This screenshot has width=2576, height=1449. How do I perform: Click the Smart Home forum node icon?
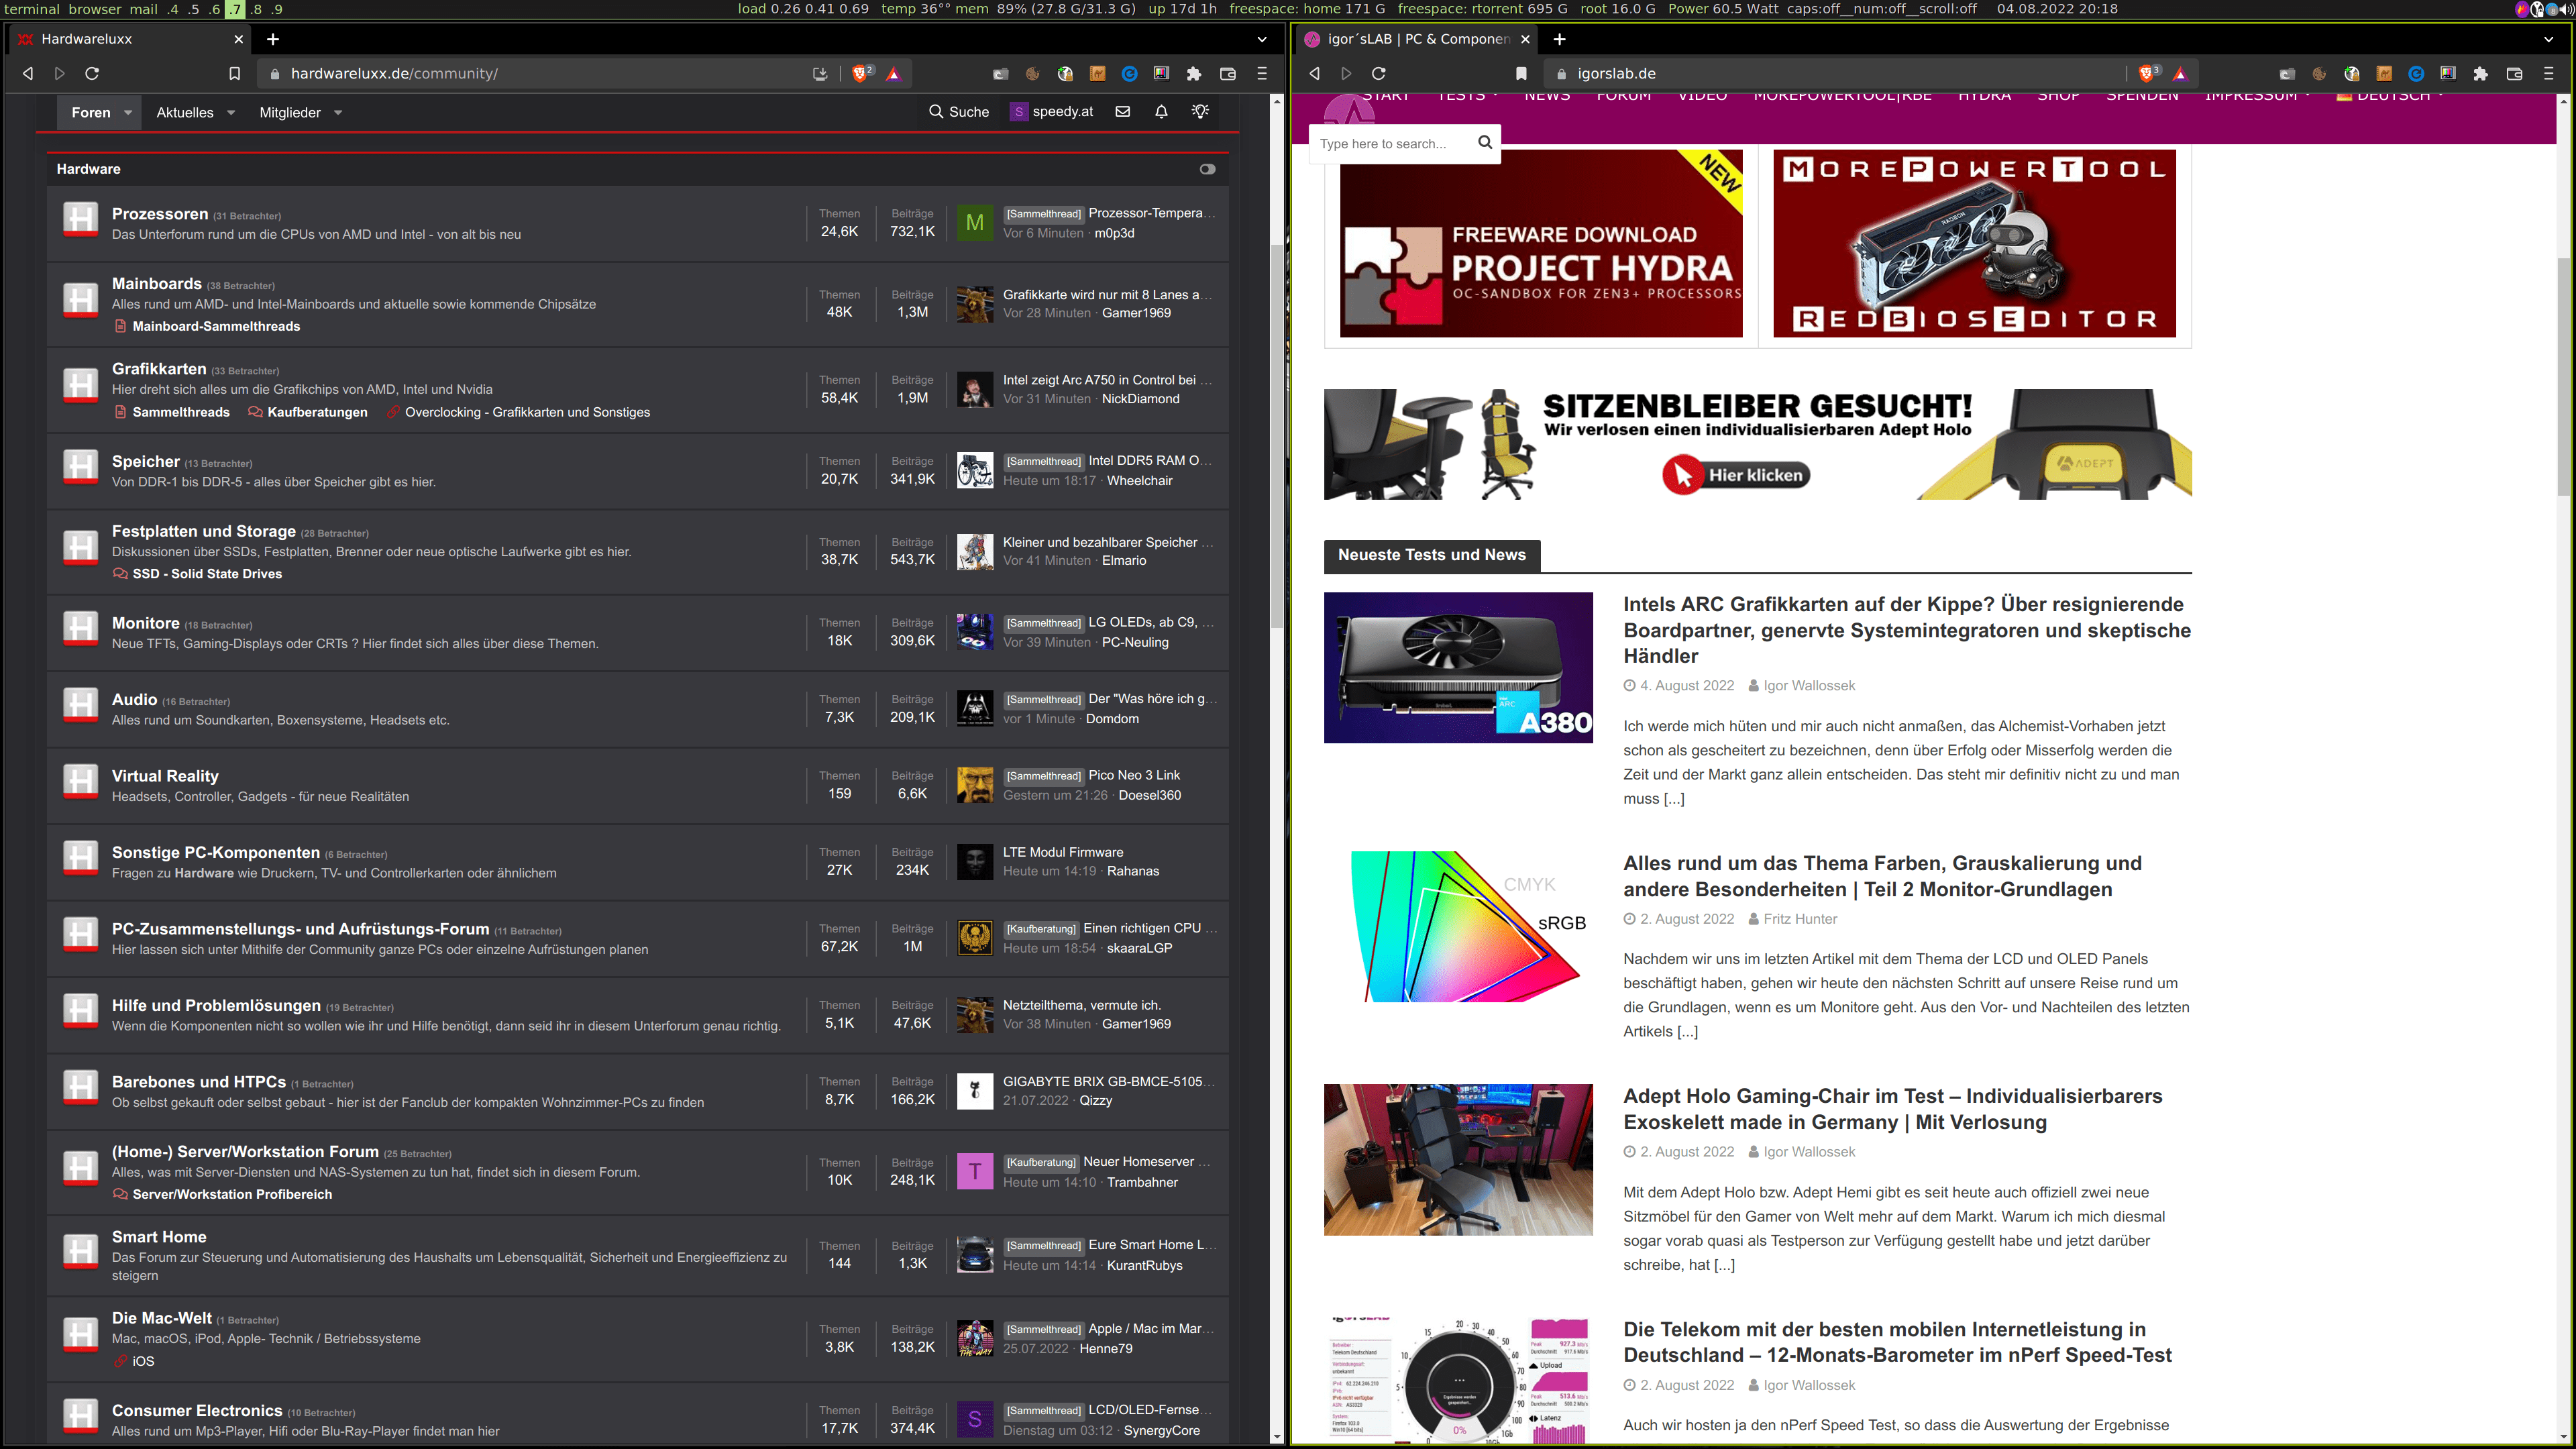(80, 1252)
